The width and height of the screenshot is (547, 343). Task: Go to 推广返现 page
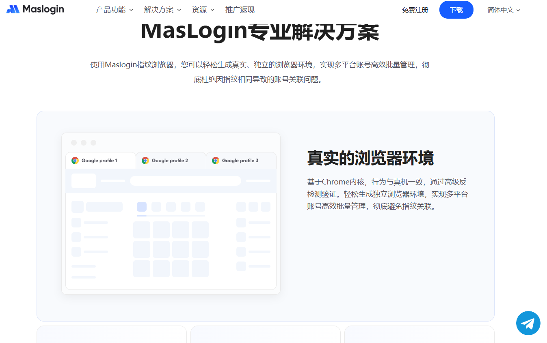click(x=240, y=10)
